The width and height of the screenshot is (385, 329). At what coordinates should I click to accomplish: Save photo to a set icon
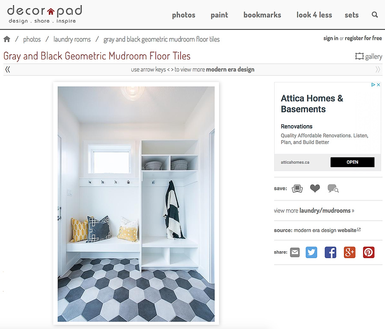[297, 188]
